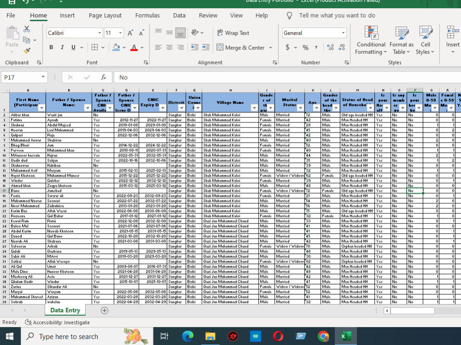The height and width of the screenshot is (345, 461).
Task: Apply the red font color swatch
Action: point(134,47)
